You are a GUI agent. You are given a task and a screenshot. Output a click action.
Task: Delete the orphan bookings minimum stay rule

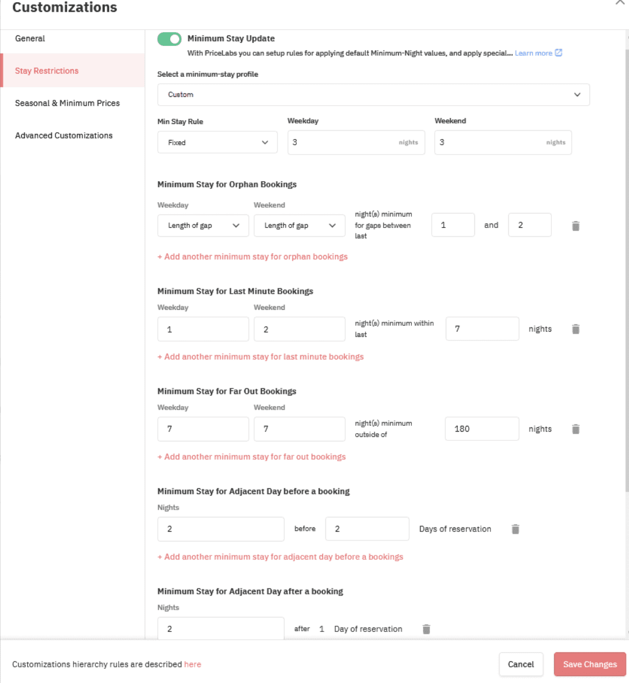tap(575, 226)
